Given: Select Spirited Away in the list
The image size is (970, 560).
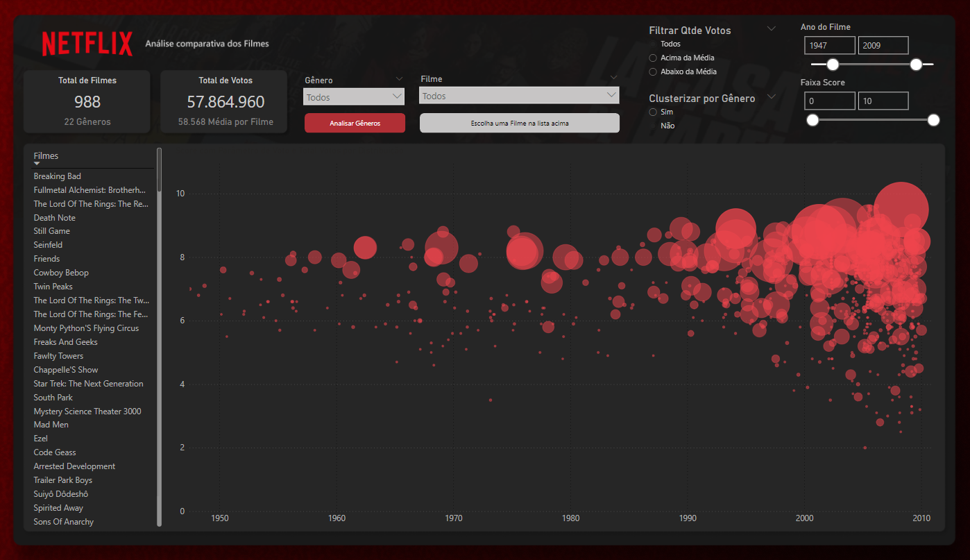Looking at the screenshot, I should point(58,508).
